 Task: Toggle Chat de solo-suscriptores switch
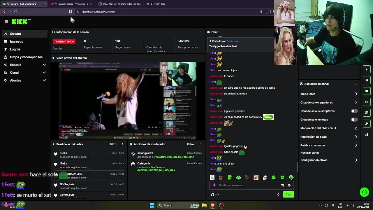tap(354, 111)
